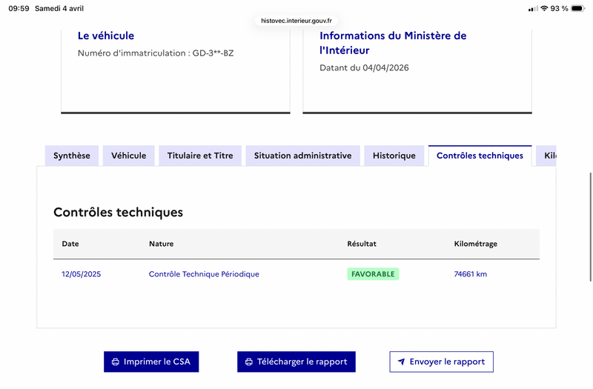Click the green FAVORABLE result badge
The width and height of the screenshot is (593, 389).
click(373, 274)
